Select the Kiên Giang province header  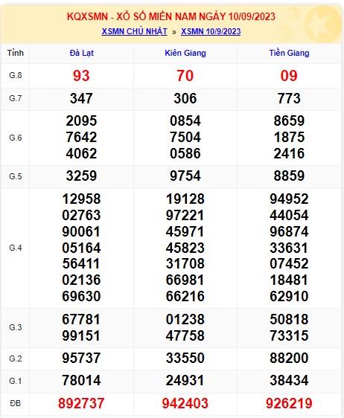(x=185, y=53)
